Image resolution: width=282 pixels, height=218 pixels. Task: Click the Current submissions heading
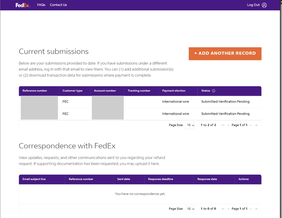coord(54,52)
